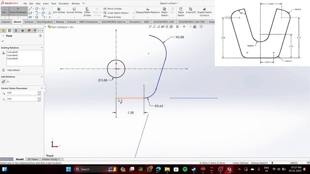The height and width of the screenshot is (174, 310).
Task: Click the Trim Entities tool
Action: [x=59, y=11]
